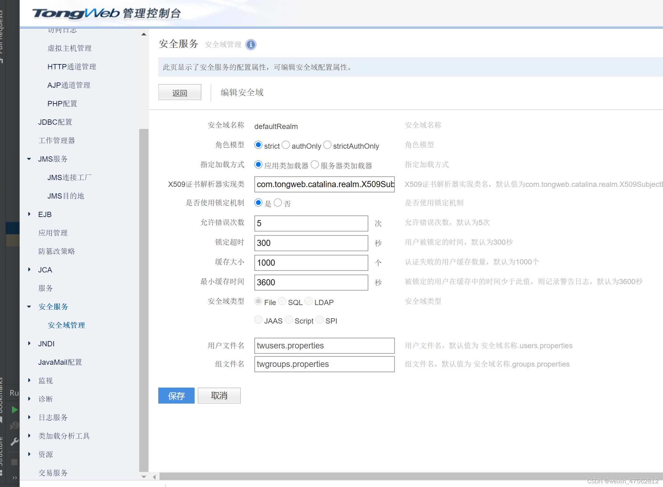Click horizontal scrollbar left arrow
This screenshot has height=487, width=663.
[x=154, y=477]
